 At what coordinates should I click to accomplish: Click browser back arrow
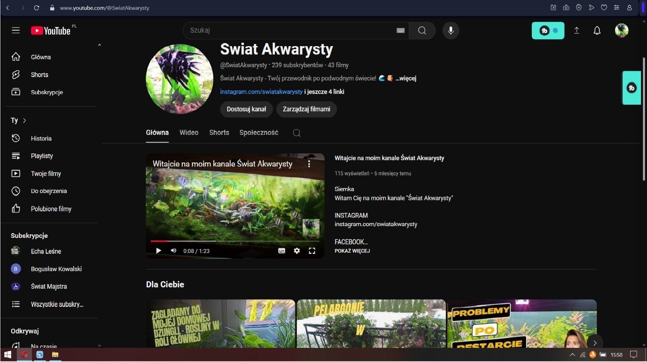[7, 8]
